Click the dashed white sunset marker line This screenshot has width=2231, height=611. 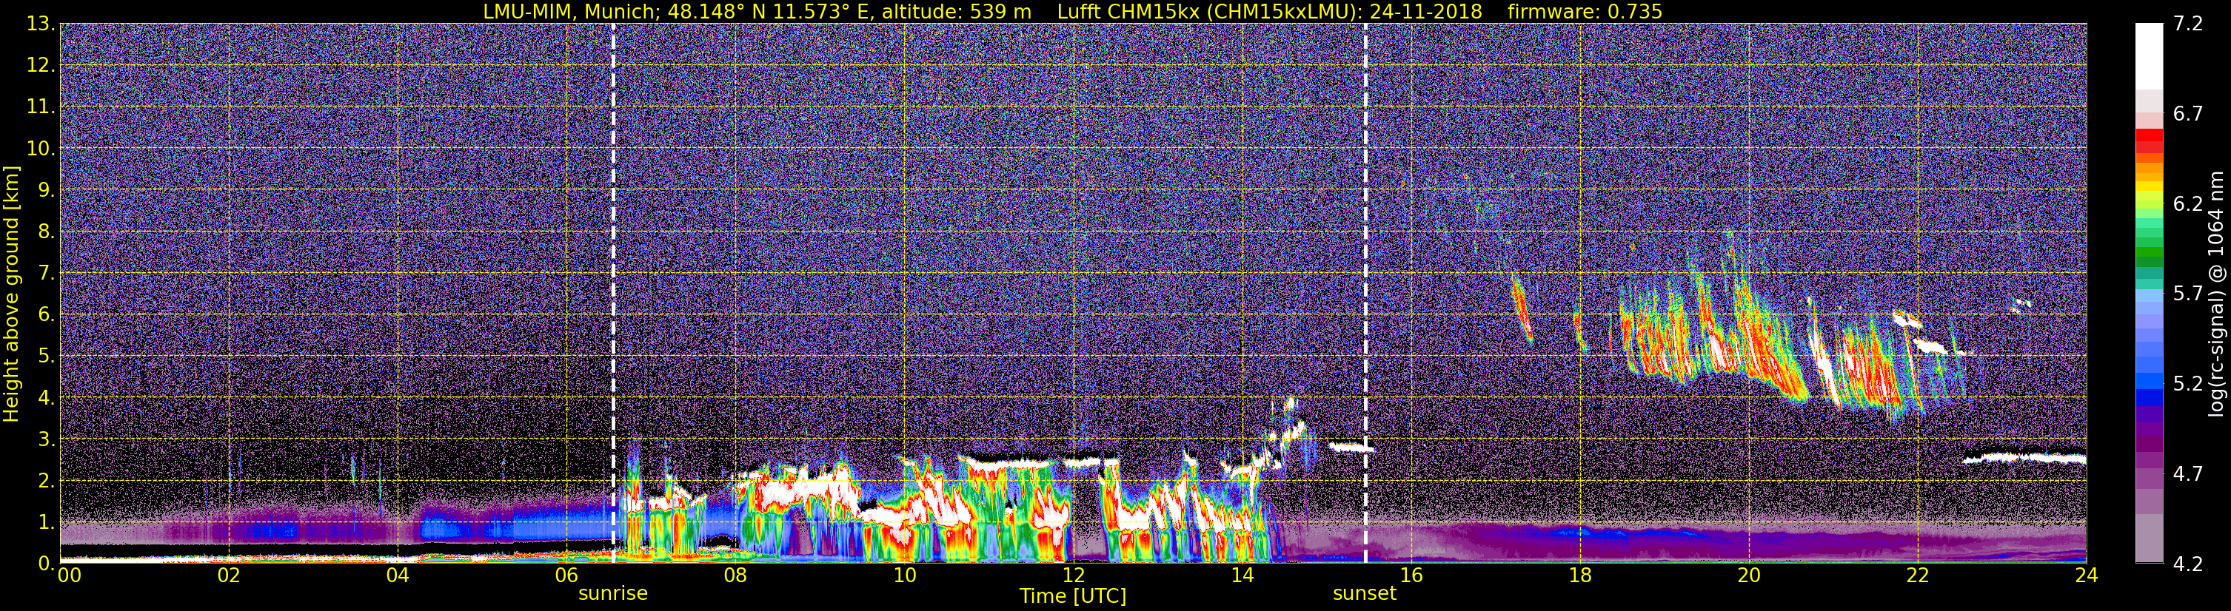tap(1366, 294)
